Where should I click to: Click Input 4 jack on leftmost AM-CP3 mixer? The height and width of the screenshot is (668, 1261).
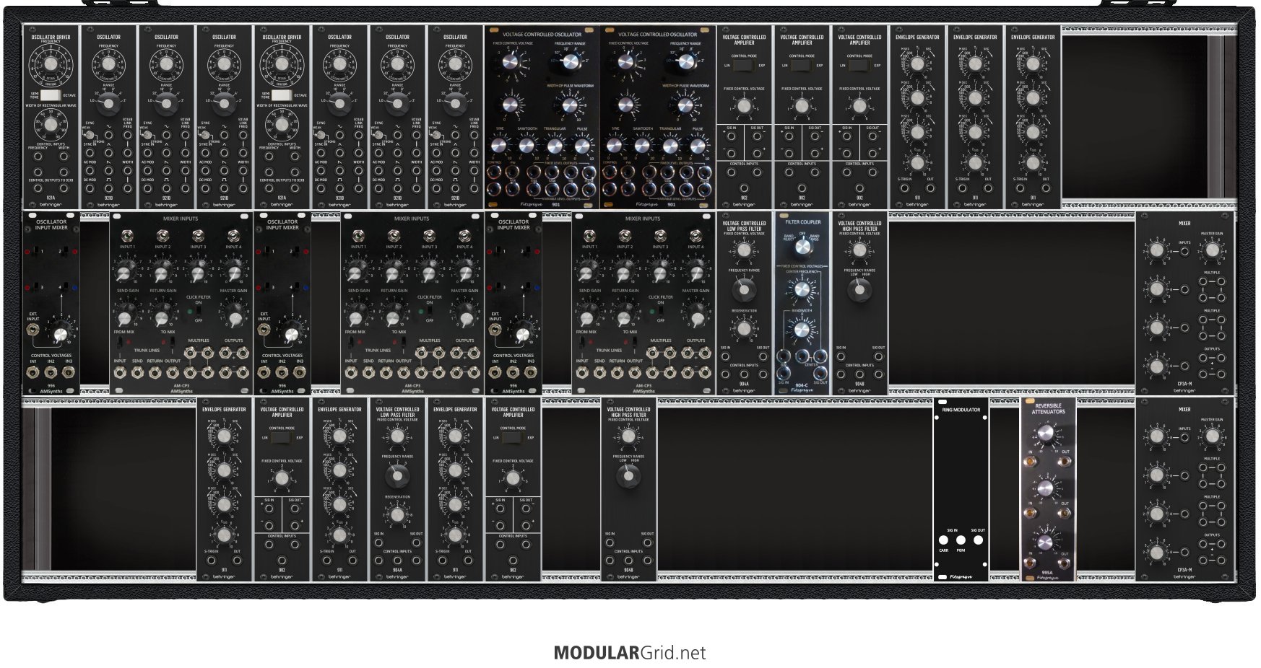click(x=234, y=236)
